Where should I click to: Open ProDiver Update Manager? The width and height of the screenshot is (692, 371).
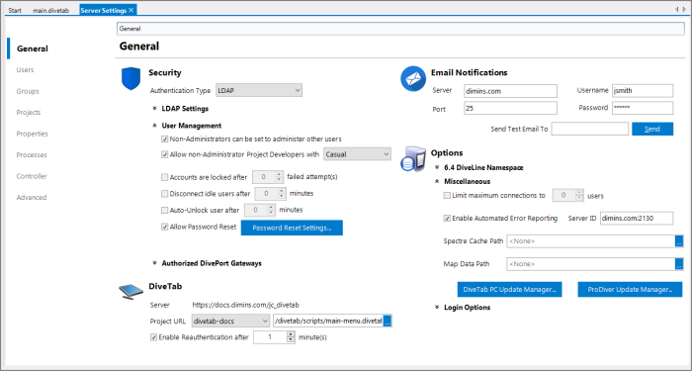pos(630,289)
